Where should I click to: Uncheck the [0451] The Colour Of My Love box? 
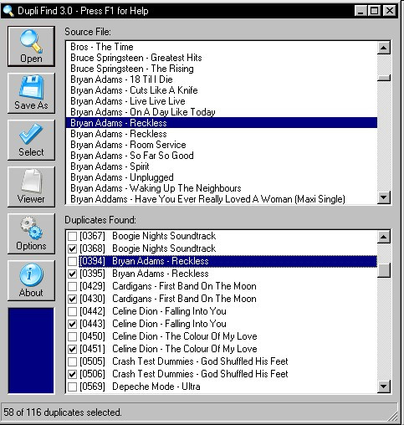pyautogui.click(x=72, y=349)
